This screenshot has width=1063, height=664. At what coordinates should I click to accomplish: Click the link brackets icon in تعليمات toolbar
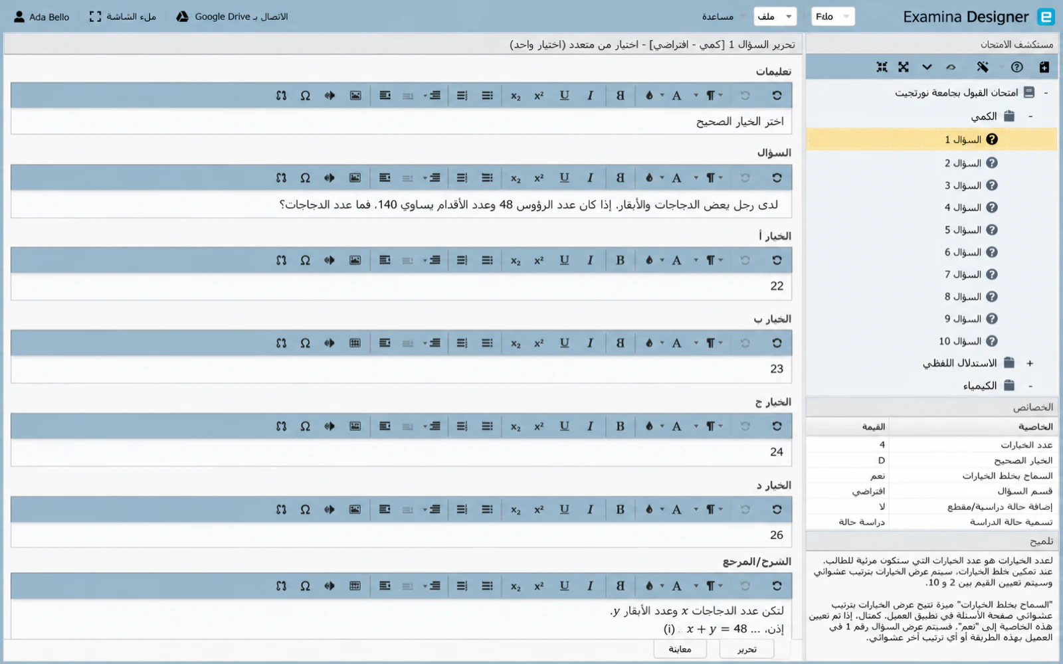tap(281, 96)
